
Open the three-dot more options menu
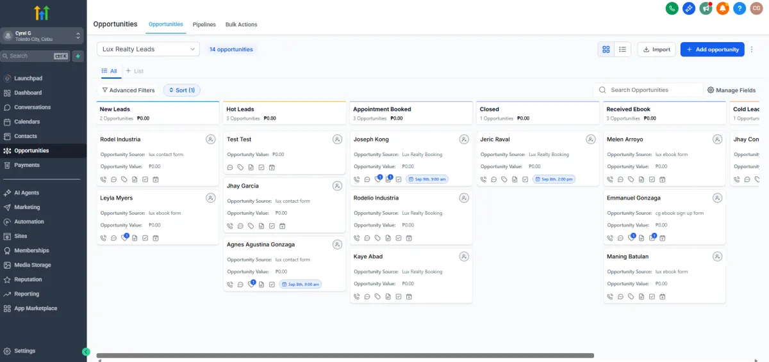[x=752, y=49]
